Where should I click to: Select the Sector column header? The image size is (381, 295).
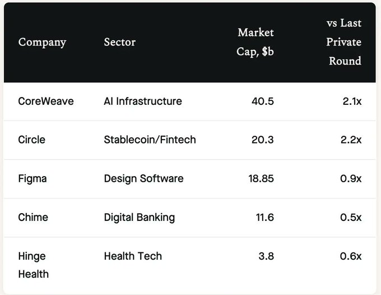(x=119, y=42)
